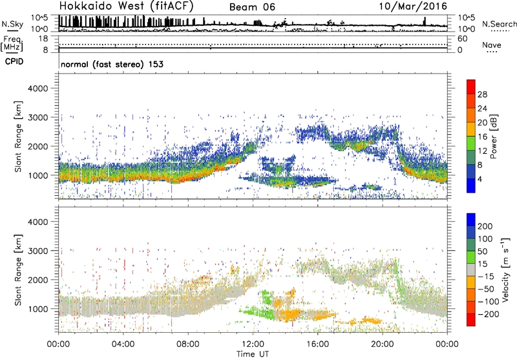Click the gray -15 to 15 velocity segment
Screen dimensions: 517x358
(471, 270)
